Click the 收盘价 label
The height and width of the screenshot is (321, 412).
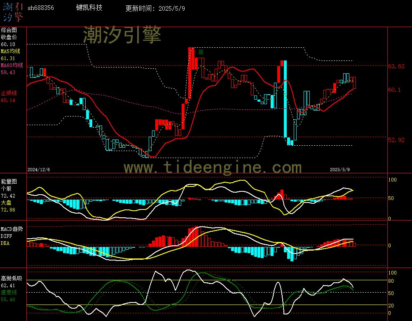point(9,37)
